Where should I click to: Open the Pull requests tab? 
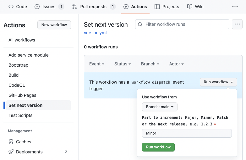(x=94, y=7)
